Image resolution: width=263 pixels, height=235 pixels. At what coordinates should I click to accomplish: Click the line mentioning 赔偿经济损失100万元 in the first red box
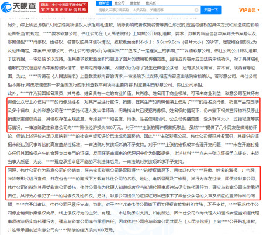click(x=133, y=128)
